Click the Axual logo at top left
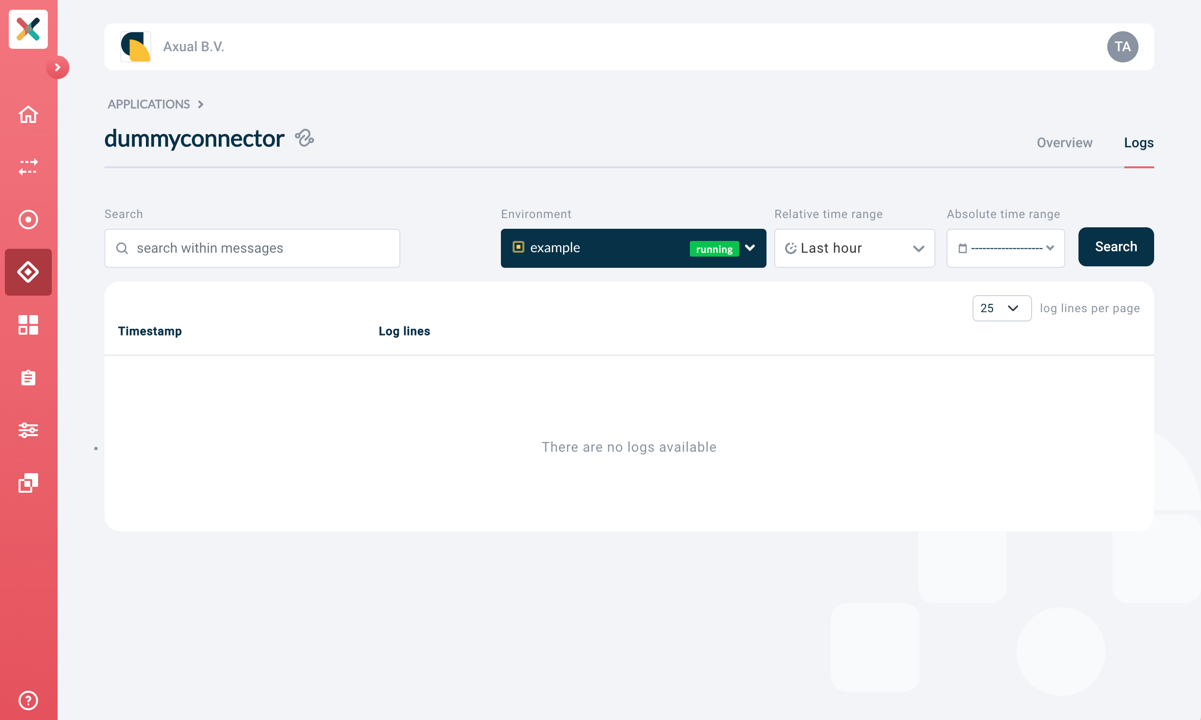 click(28, 29)
